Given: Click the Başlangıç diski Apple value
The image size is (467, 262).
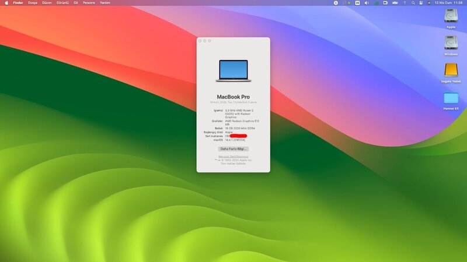Looking at the screenshot, I should [229, 132].
